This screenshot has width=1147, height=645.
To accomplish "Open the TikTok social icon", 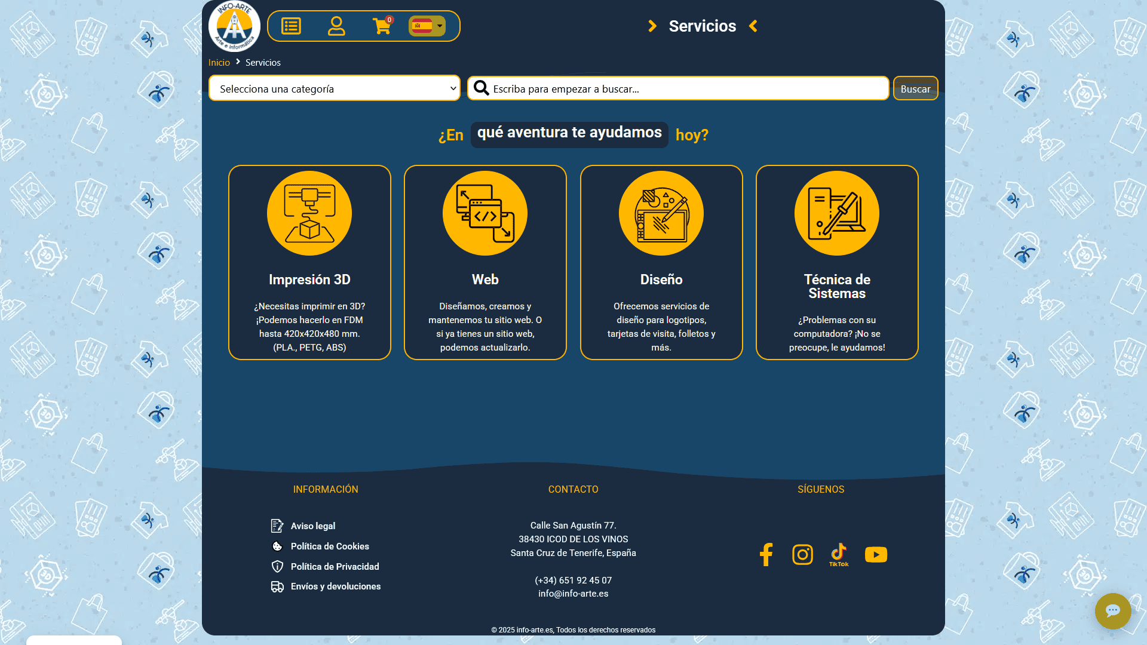I will (x=839, y=554).
